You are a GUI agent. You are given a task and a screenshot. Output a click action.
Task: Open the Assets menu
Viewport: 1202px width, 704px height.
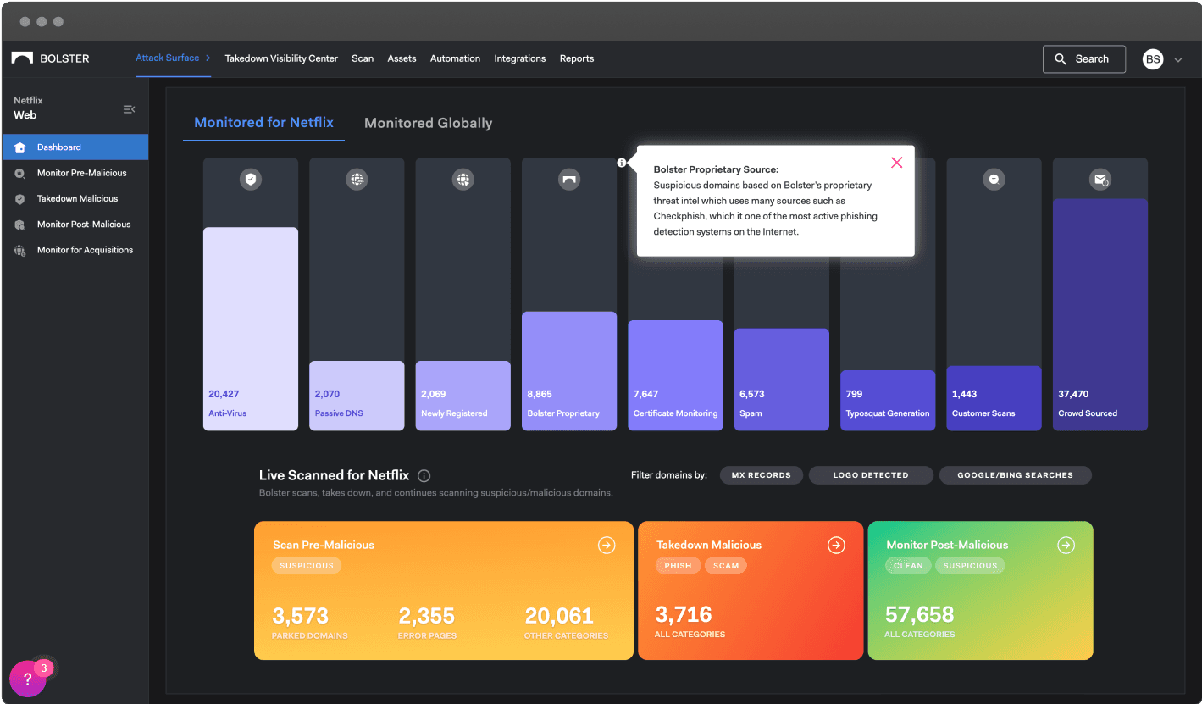pyautogui.click(x=402, y=58)
